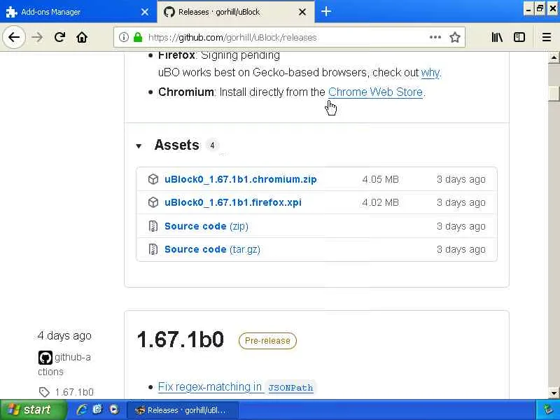Click the Pre-release badge

[267, 341]
